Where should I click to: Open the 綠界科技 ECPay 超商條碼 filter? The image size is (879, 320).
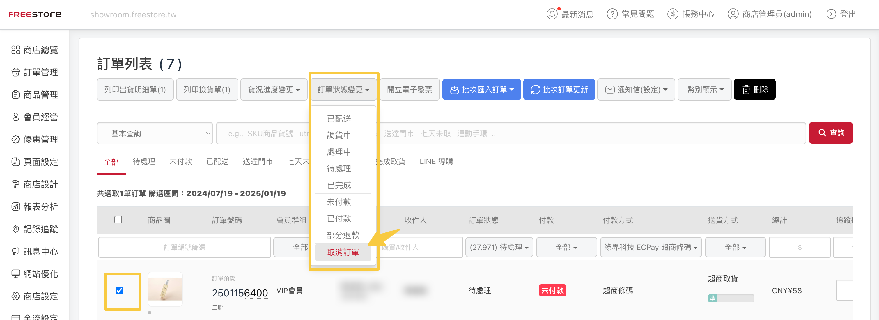(651, 247)
